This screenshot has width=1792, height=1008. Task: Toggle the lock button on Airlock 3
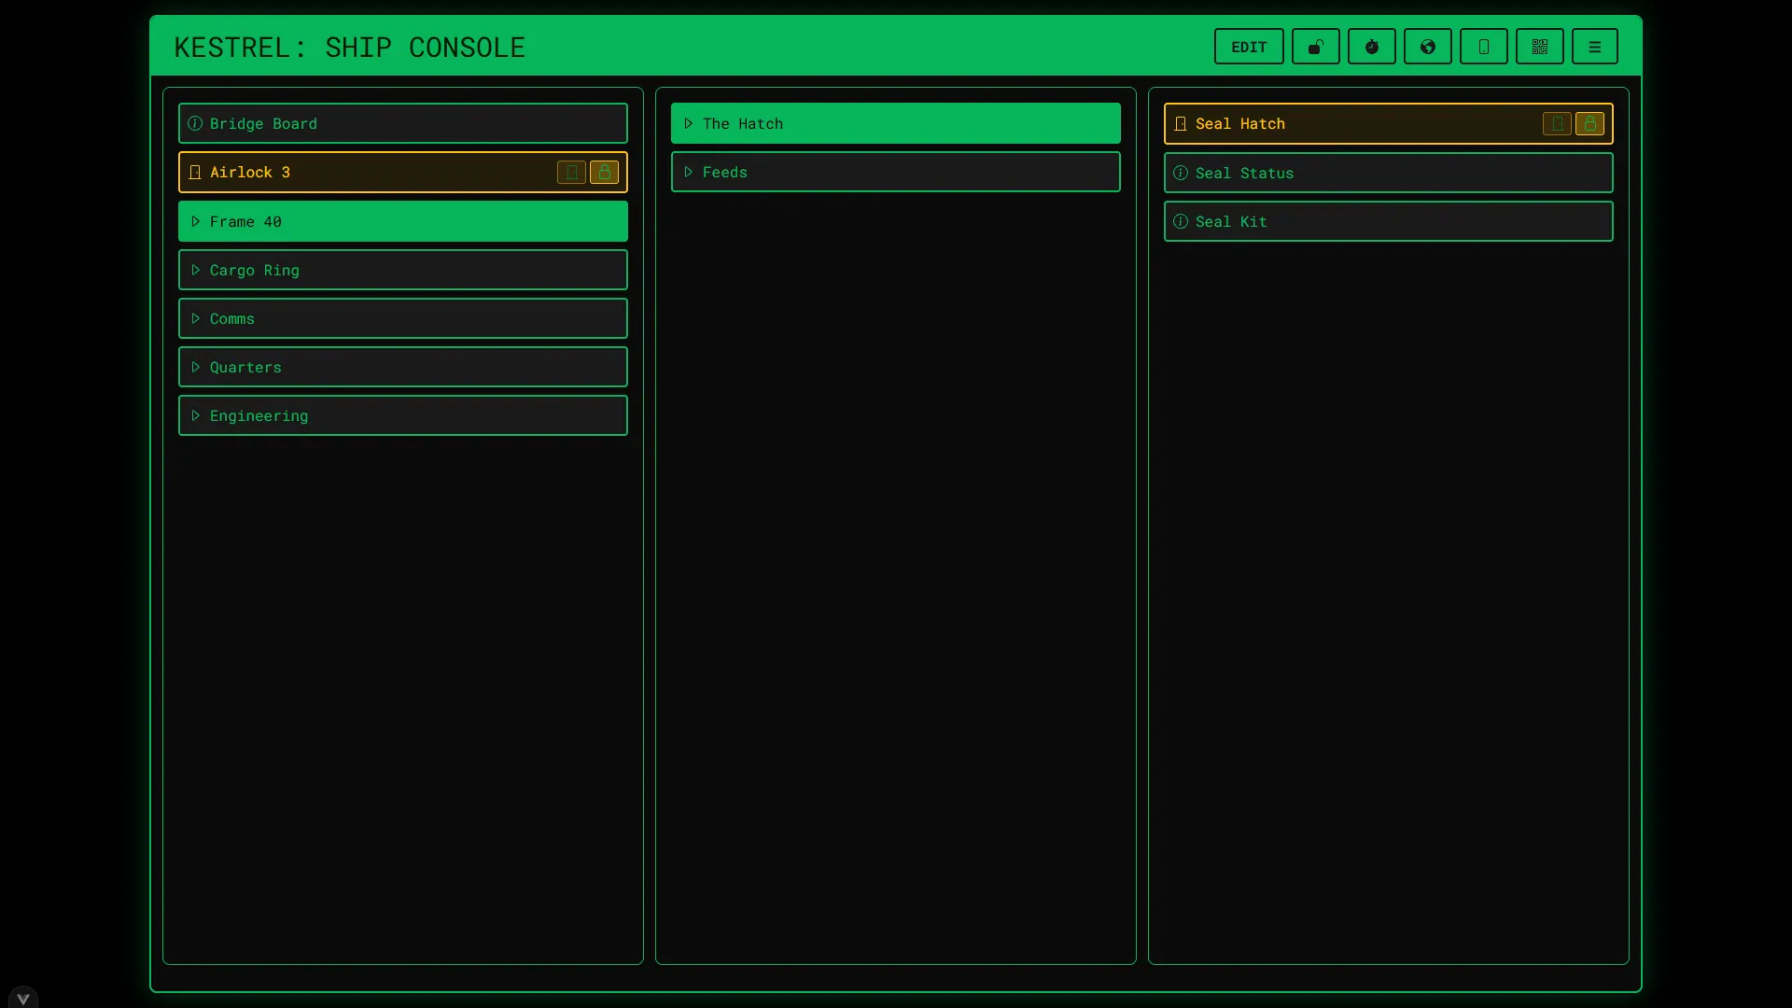pos(604,172)
